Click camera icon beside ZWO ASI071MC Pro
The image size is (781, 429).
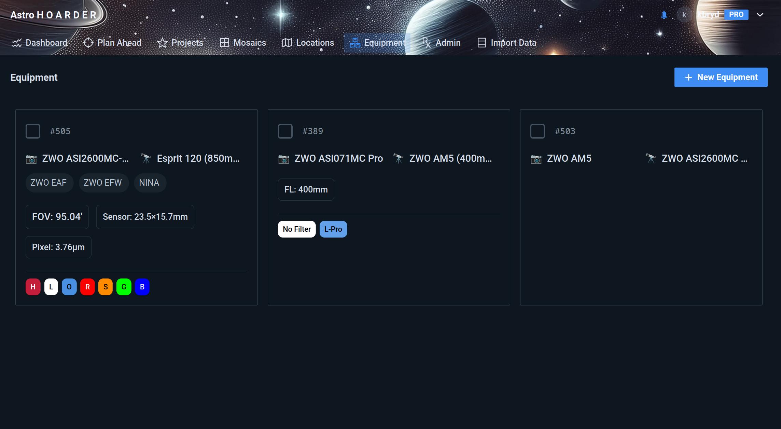pyautogui.click(x=283, y=159)
